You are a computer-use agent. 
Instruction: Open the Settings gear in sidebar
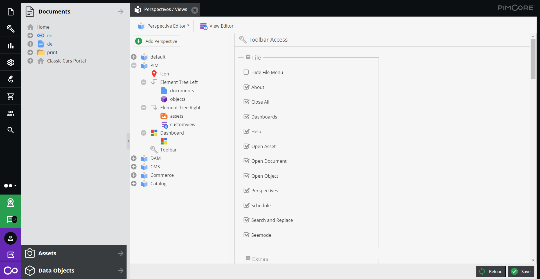pos(10,62)
